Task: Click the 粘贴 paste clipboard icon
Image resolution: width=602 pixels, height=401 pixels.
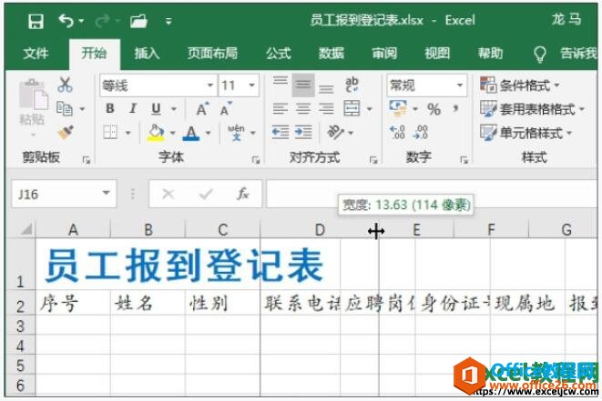Action: click(x=34, y=95)
